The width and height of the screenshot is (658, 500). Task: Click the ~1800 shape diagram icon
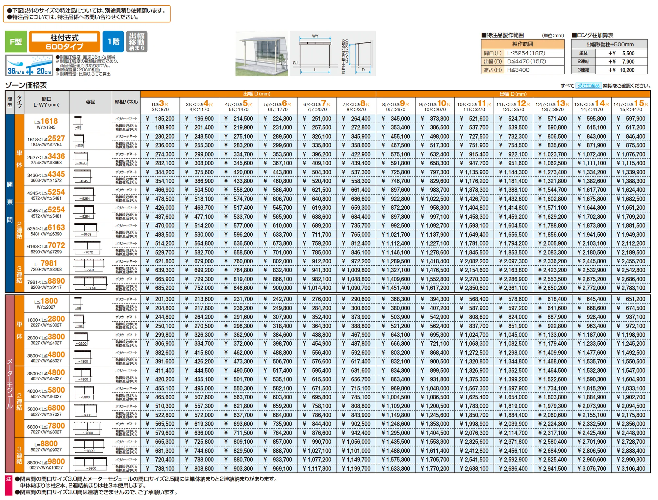[x=78, y=303]
